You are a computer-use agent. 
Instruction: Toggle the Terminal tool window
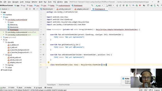pos(48,88)
